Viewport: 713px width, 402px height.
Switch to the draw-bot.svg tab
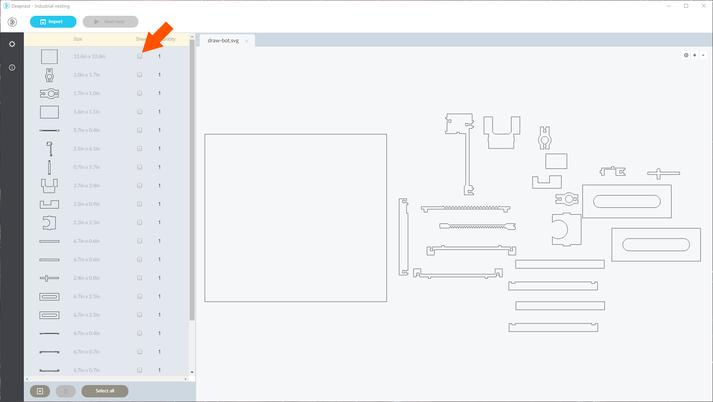click(223, 40)
